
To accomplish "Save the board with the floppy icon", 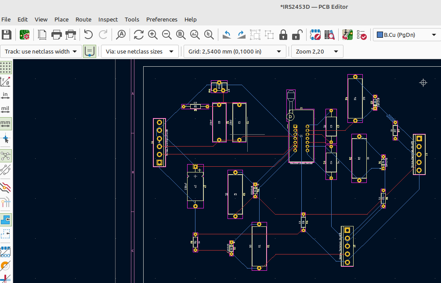I will 7,35.
